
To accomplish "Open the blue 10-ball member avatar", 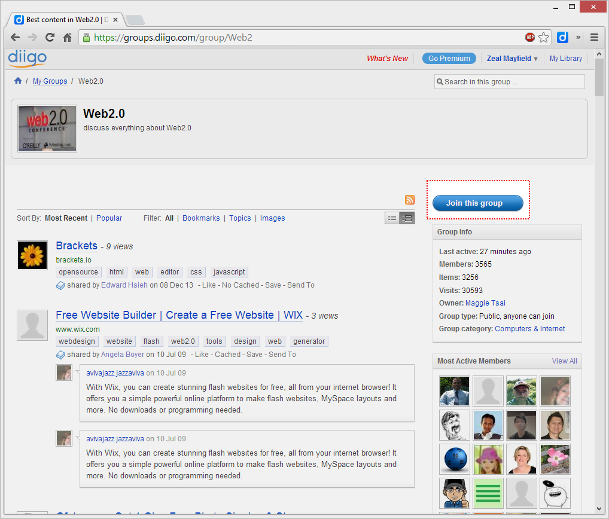I will pos(455,459).
